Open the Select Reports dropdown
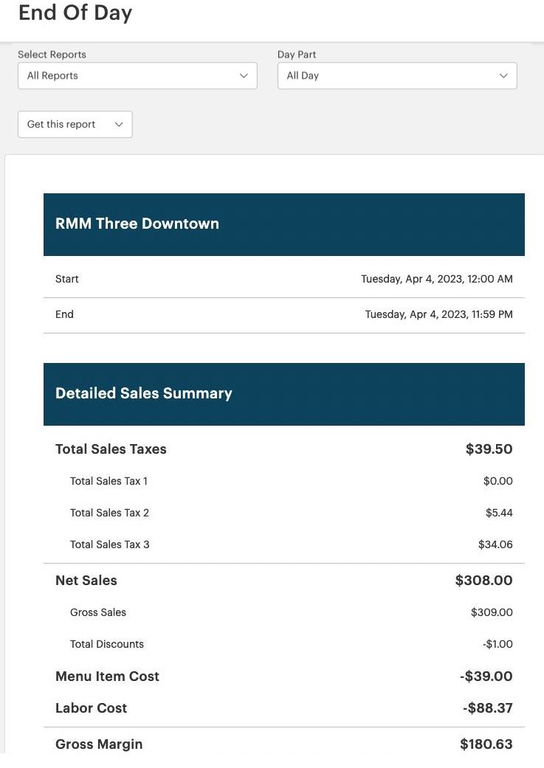This screenshot has height=768, width=544. (x=137, y=76)
